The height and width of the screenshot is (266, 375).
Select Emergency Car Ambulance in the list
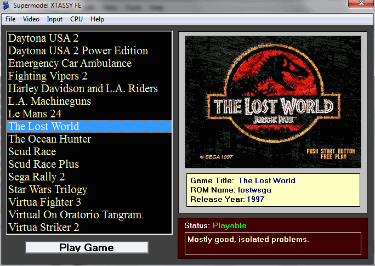[89, 64]
